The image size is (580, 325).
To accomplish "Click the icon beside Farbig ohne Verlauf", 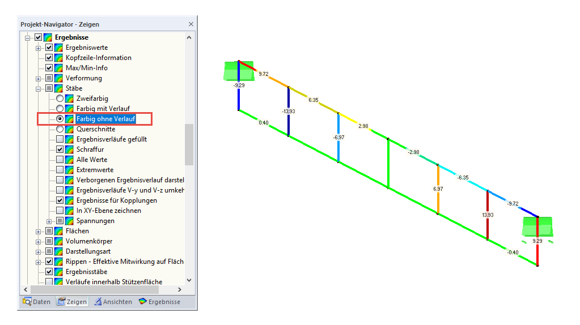I will tap(69, 119).
